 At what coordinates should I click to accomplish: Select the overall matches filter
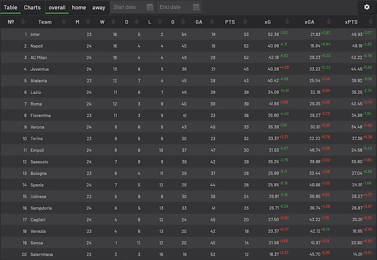click(x=57, y=7)
